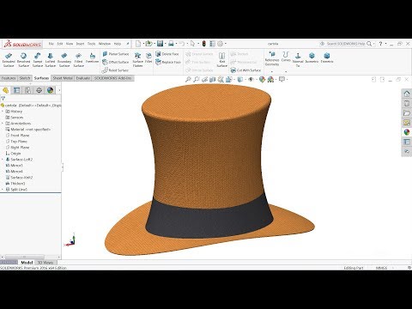The image size is (412, 309).
Task: Click the Trimetric view icon
Action: [327, 58]
